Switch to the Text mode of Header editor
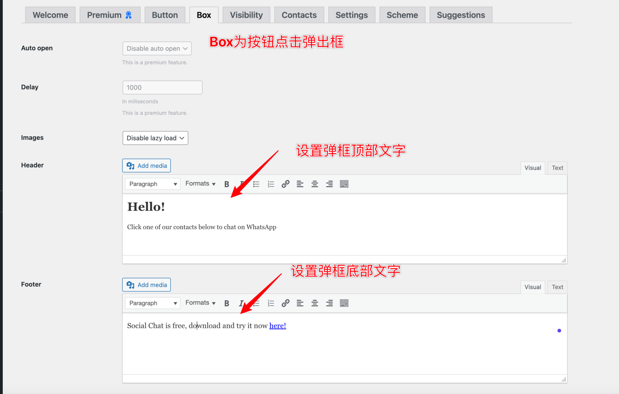The height and width of the screenshot is (394, 619). pos(557,168)
